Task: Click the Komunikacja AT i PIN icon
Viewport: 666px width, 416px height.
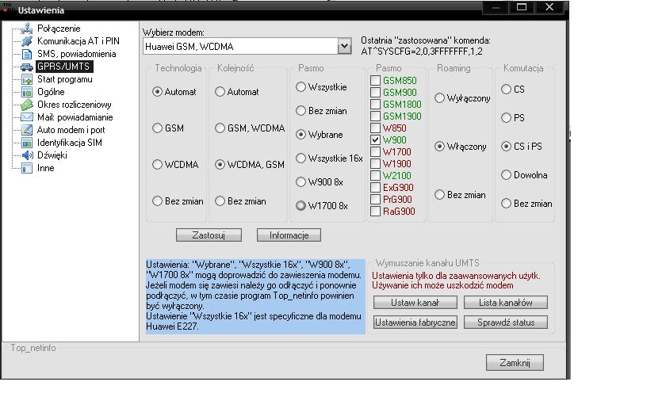Action: (27, 41)
